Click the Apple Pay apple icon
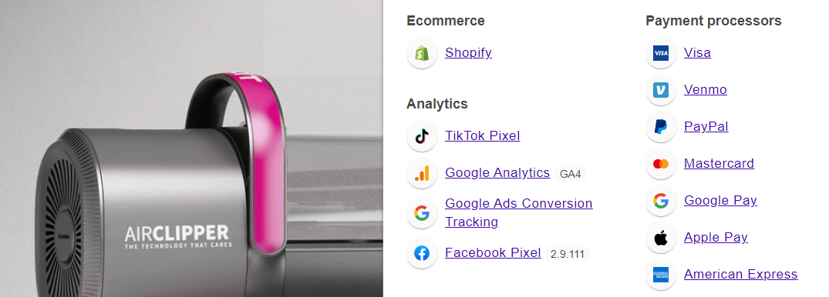829x297 pixels. pyautogui.click(x=661, y=238)
